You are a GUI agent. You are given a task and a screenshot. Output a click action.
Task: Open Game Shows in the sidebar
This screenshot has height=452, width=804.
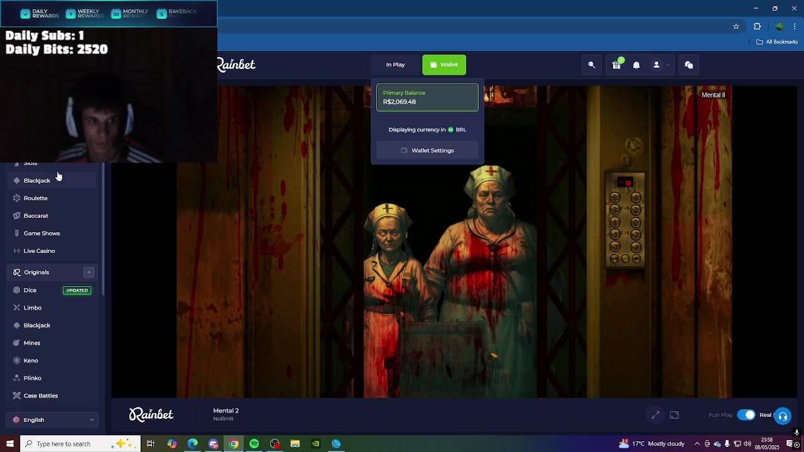point(53,234)
